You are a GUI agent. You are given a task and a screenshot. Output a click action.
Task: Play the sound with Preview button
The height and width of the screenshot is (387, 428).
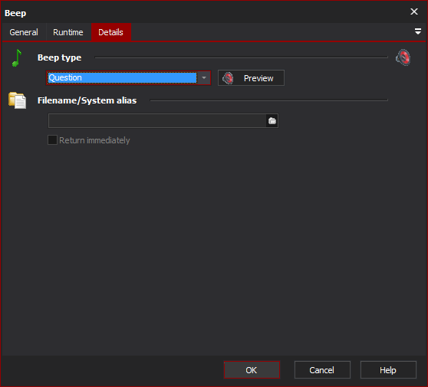(251, 78)
